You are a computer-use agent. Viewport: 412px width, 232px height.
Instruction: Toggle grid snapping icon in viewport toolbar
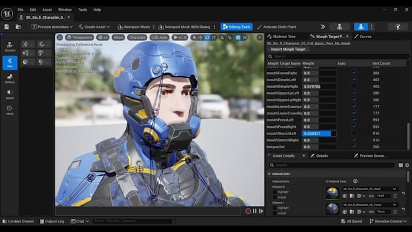click(x=238, y=38)
